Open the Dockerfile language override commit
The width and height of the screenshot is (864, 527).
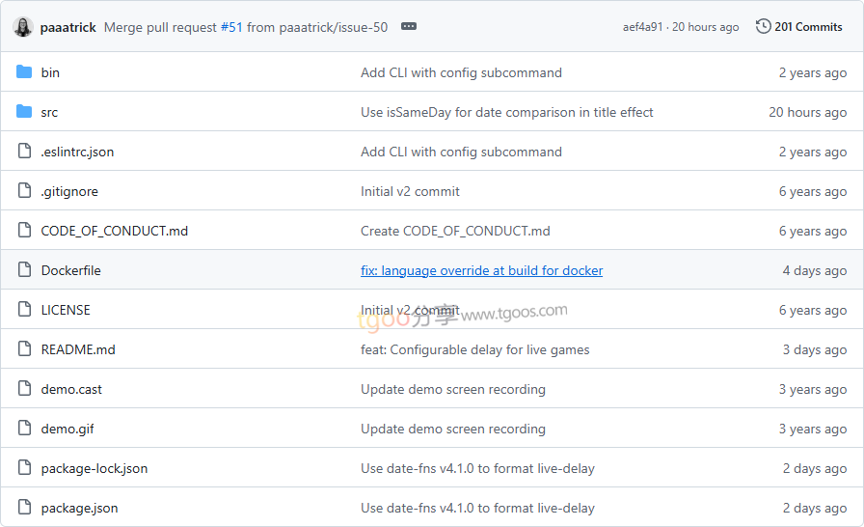481,270
